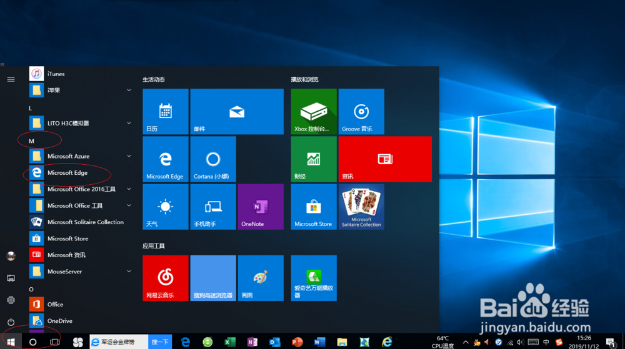
Task: Open the Finance (财经) tile
Action: pos(314,159)
